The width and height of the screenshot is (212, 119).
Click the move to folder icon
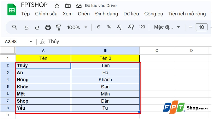pos(68,6)
